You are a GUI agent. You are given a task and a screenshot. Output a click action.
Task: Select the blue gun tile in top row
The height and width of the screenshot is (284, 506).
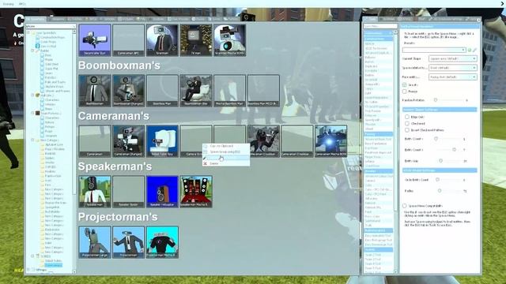(x=95, y=40)
